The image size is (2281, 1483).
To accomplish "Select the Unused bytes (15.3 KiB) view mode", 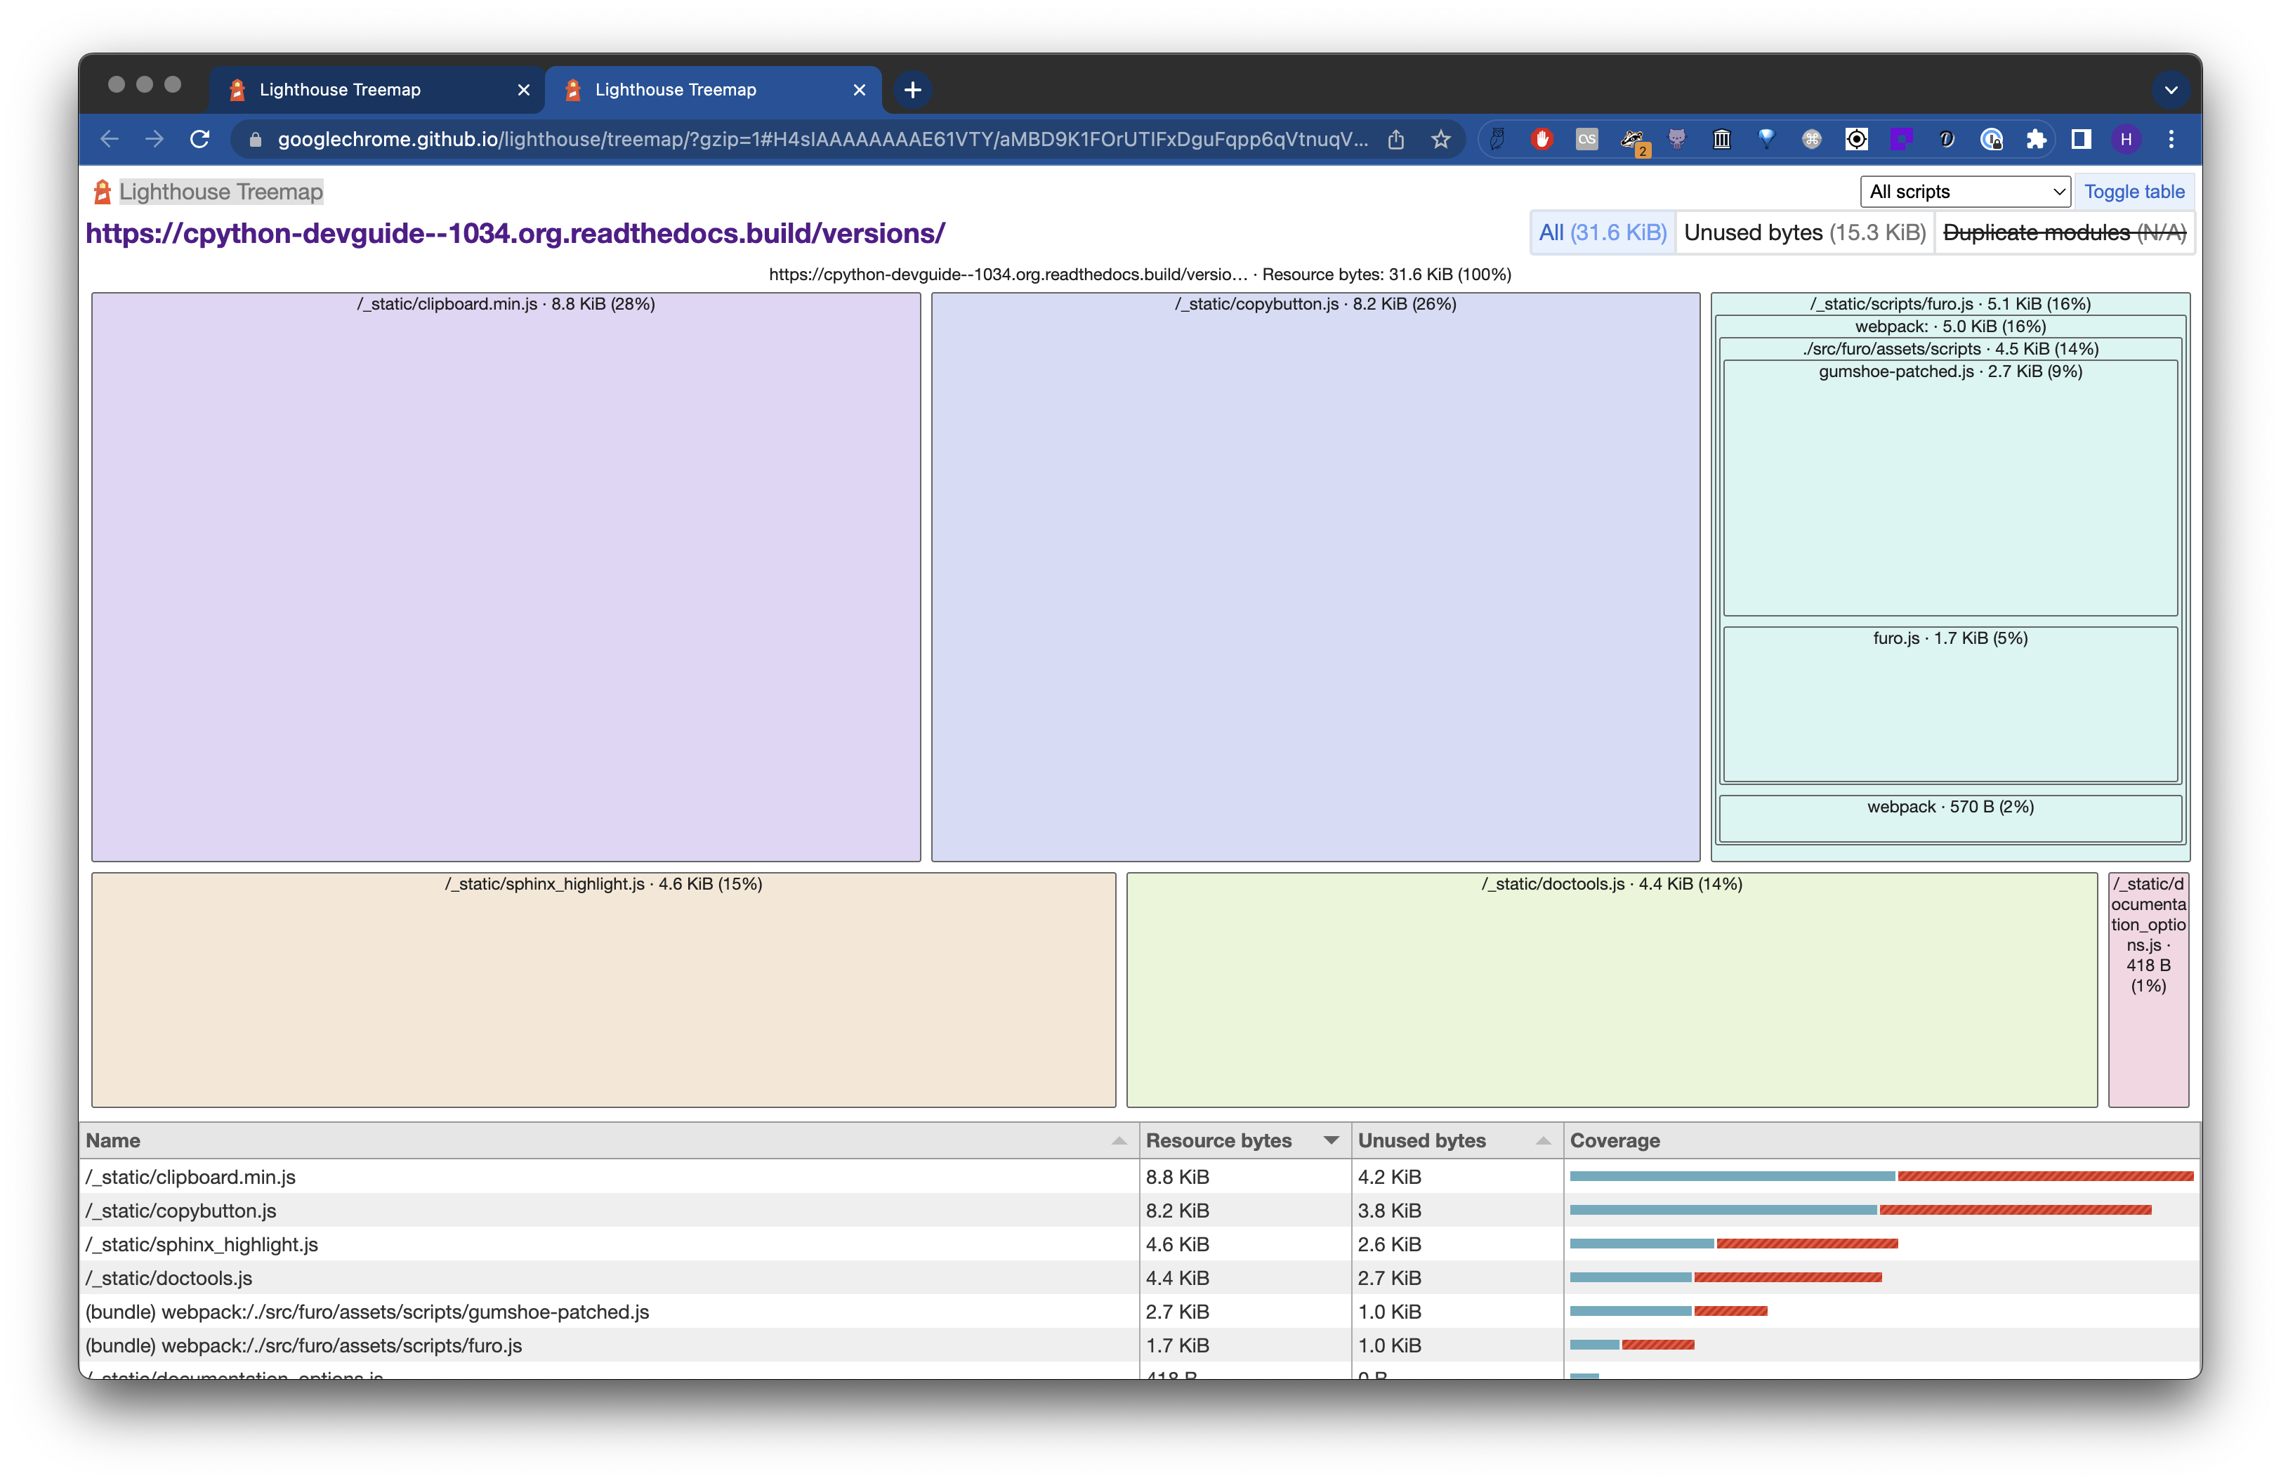I will 1805,233.
